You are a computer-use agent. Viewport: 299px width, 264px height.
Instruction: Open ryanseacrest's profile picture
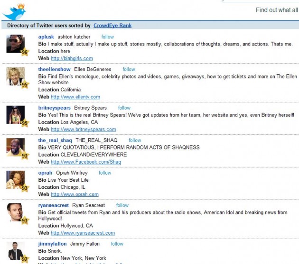click(x=16, y=212)
